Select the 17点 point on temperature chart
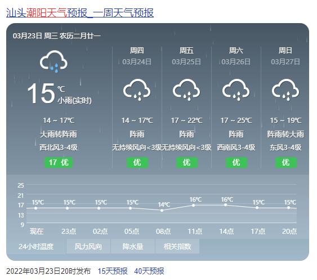 [257, 207]
